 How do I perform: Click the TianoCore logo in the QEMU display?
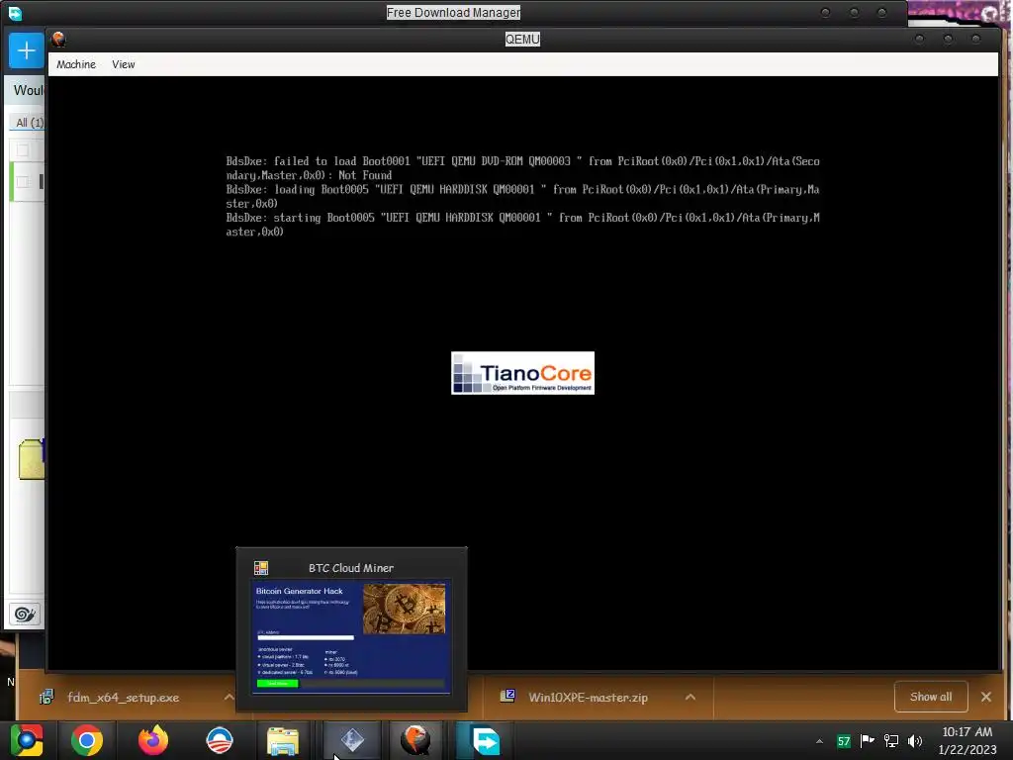click(x=522, y=373)
